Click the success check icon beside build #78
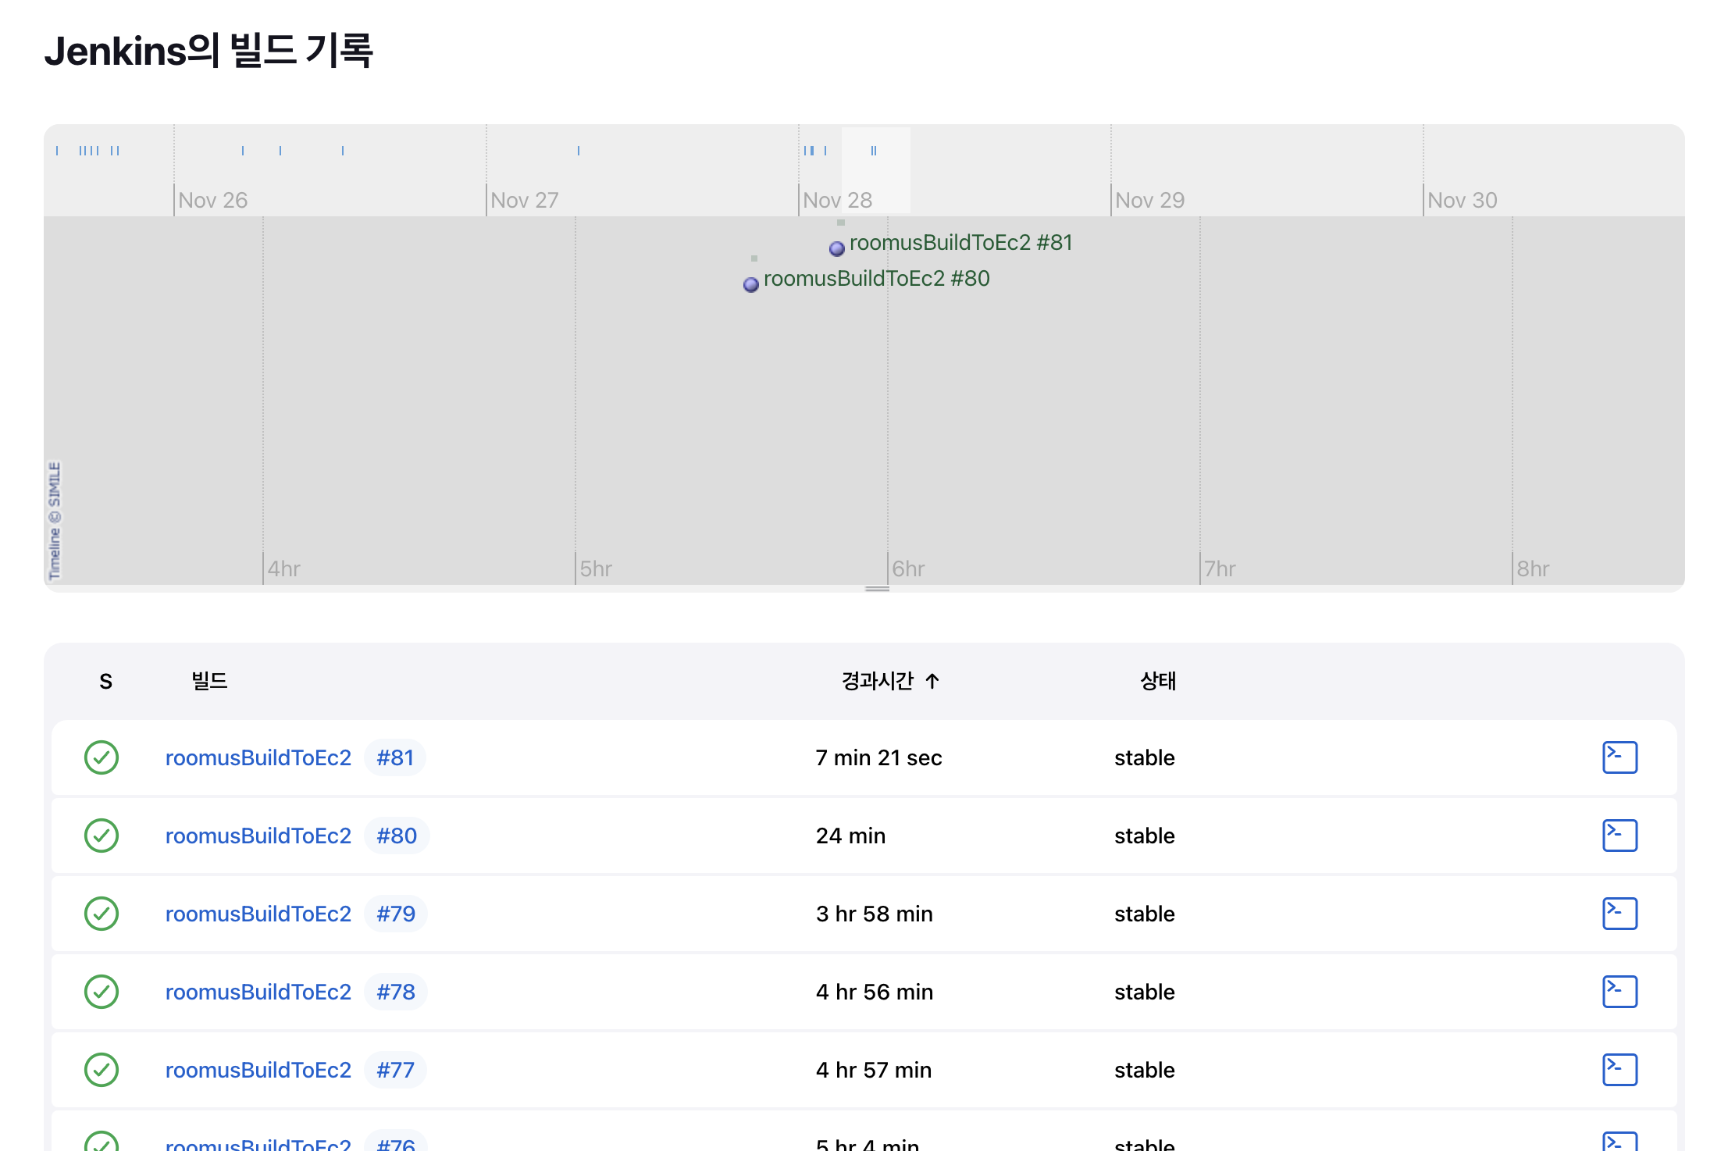This screenshot has width=1721, height=1151. 101,992
